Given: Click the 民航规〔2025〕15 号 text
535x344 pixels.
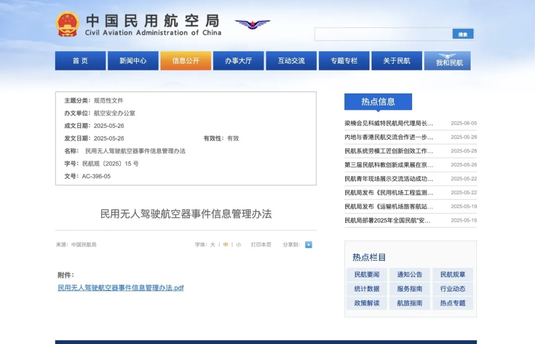Looking at the screenshot, I should coord(110,164).
